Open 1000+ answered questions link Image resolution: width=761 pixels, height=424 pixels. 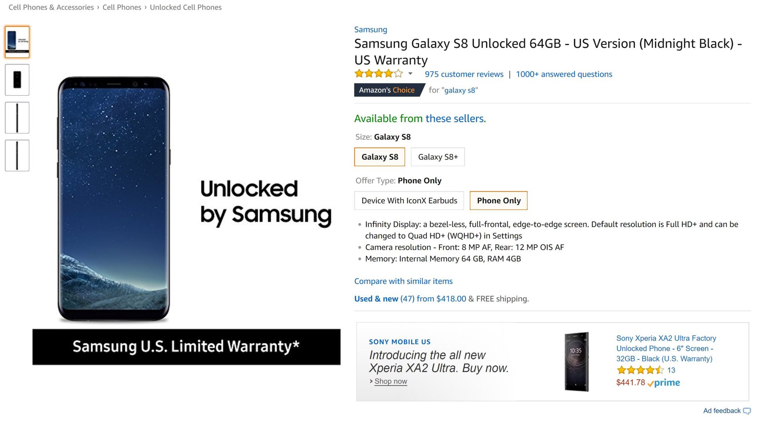point(564,74)
